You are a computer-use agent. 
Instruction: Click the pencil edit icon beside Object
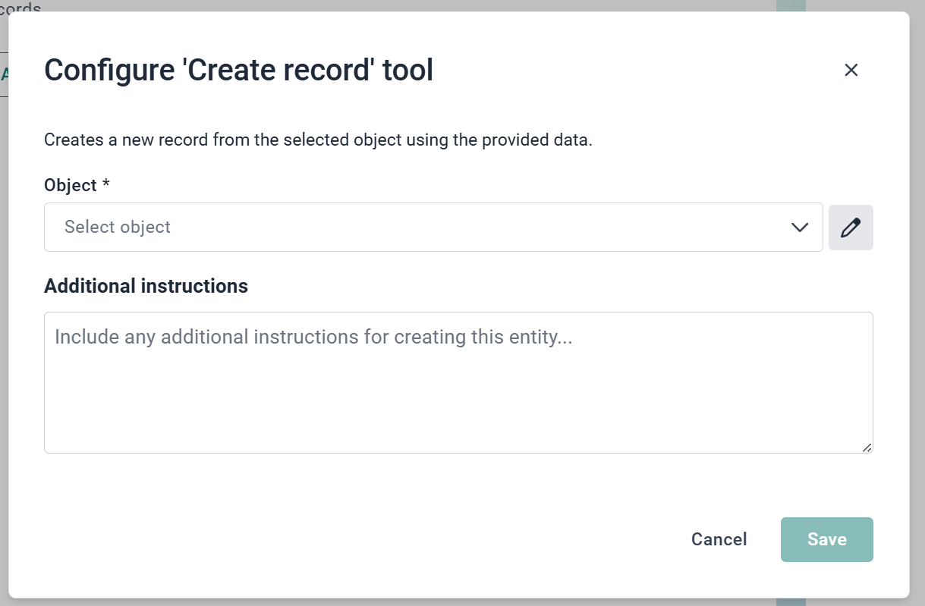851,228
